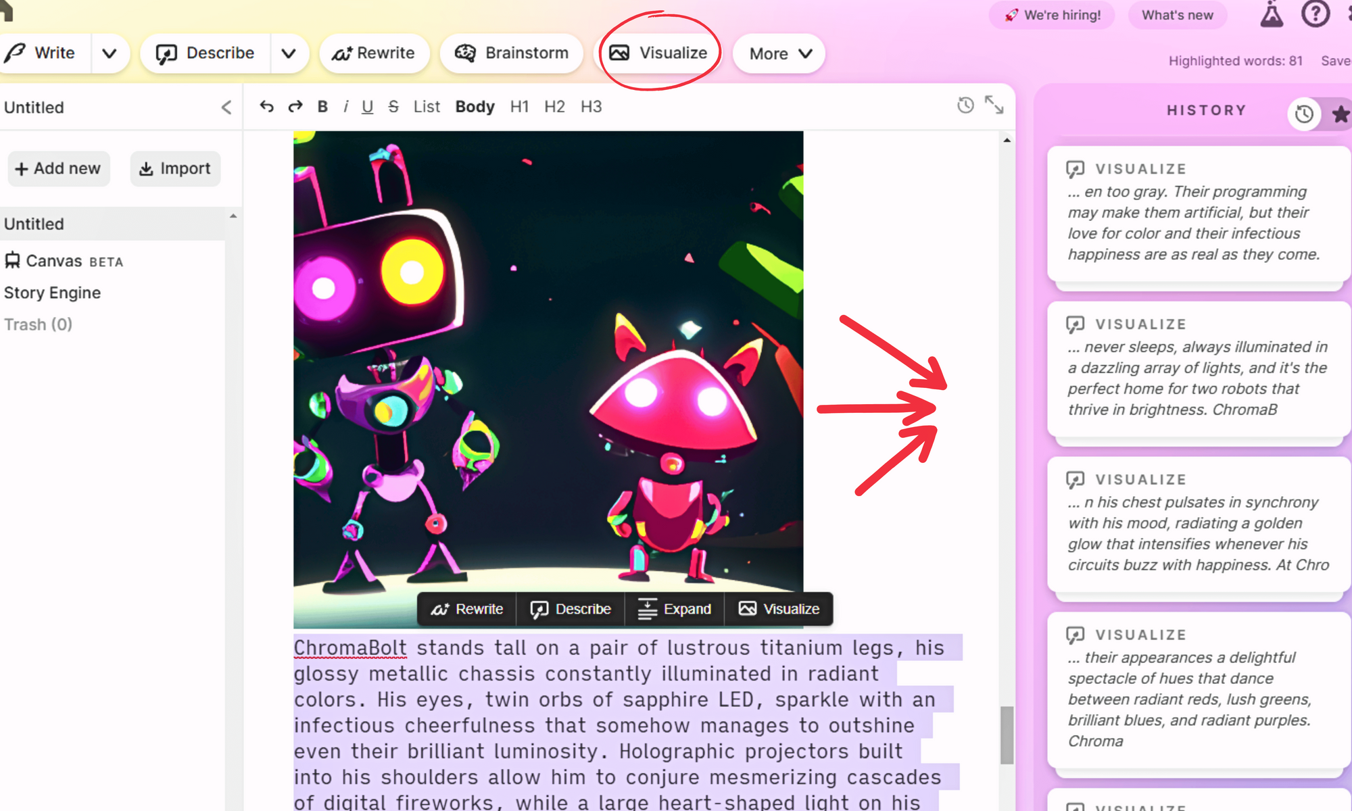Click Describe in the floating selection toolbar

[571, 609]
